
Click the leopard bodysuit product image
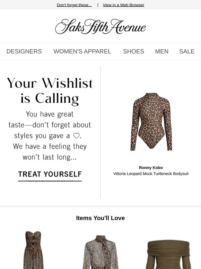pyautogui.click(x=151, y=122)
